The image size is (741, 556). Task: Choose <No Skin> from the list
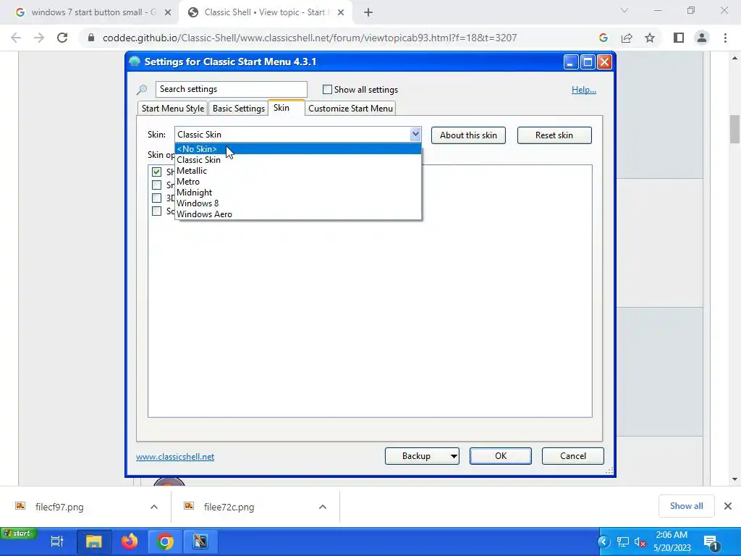[297, 149]
